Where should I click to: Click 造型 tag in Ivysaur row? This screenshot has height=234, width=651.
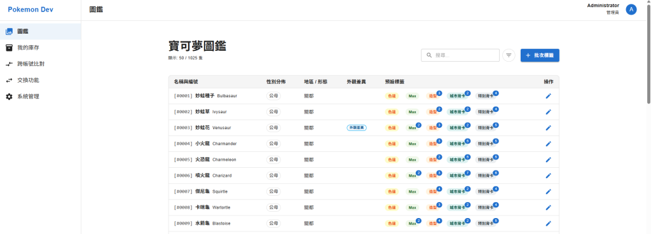pyautogui.click(x=432, y=112)
